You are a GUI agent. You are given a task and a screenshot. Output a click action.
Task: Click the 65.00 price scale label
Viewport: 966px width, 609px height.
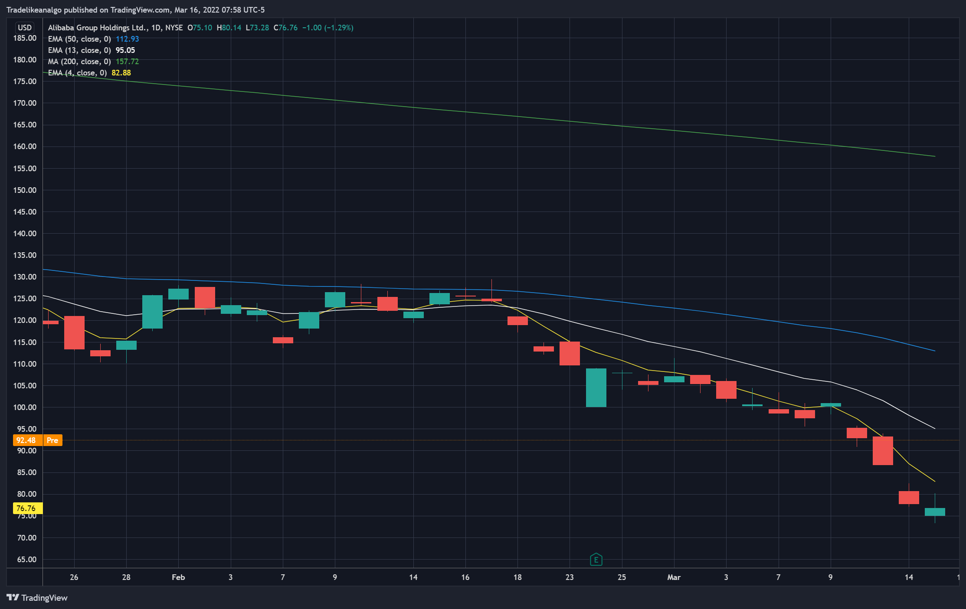26,560
